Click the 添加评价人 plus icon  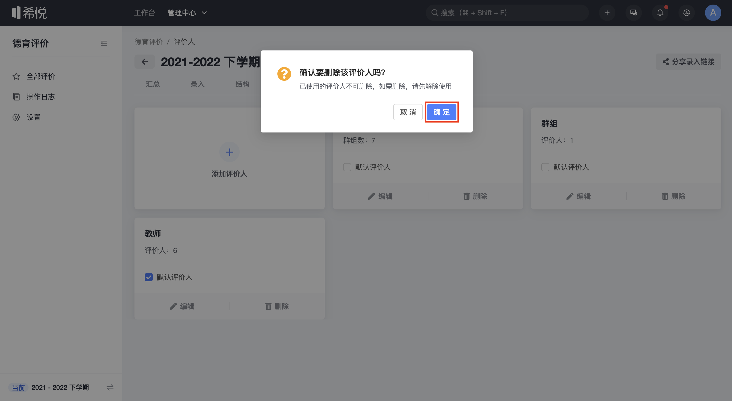[x=229, y=152]
